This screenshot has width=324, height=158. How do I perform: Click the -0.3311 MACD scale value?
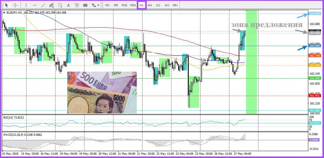[314, 149]
